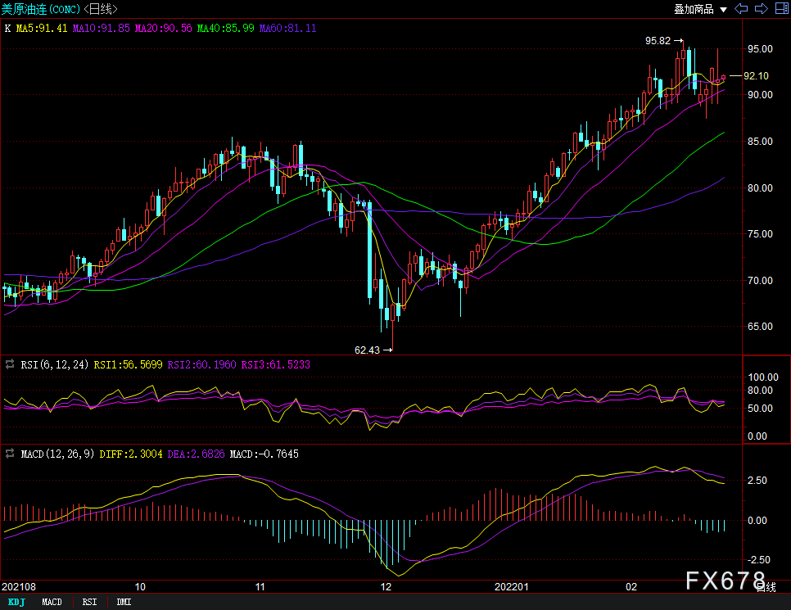Click the RSI3:61.5233 value
Image resolution: width=791 pixels, height=610 pixels.
pyautogui.click(x=275, y=364)
